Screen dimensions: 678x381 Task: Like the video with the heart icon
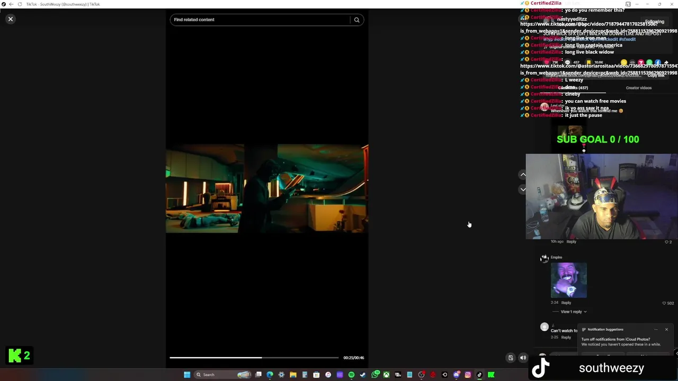[546, 62]
